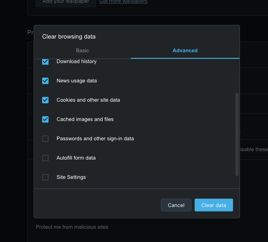
Task: Uncheck Cookies and other site data box
Action: tap(45, 100)
